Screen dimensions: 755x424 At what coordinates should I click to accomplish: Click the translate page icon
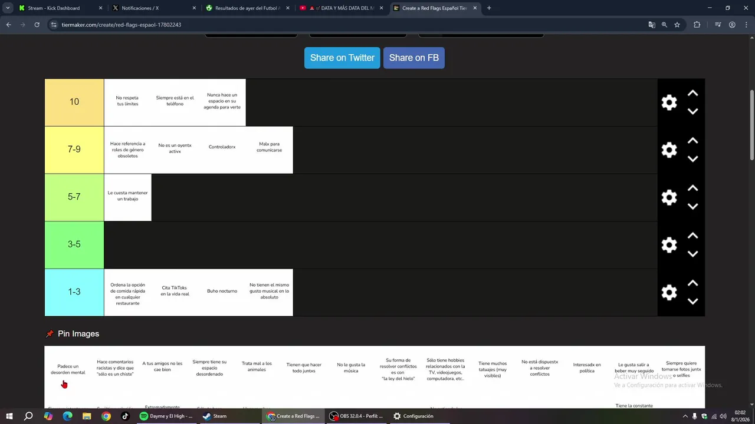[x=652, y=25]
